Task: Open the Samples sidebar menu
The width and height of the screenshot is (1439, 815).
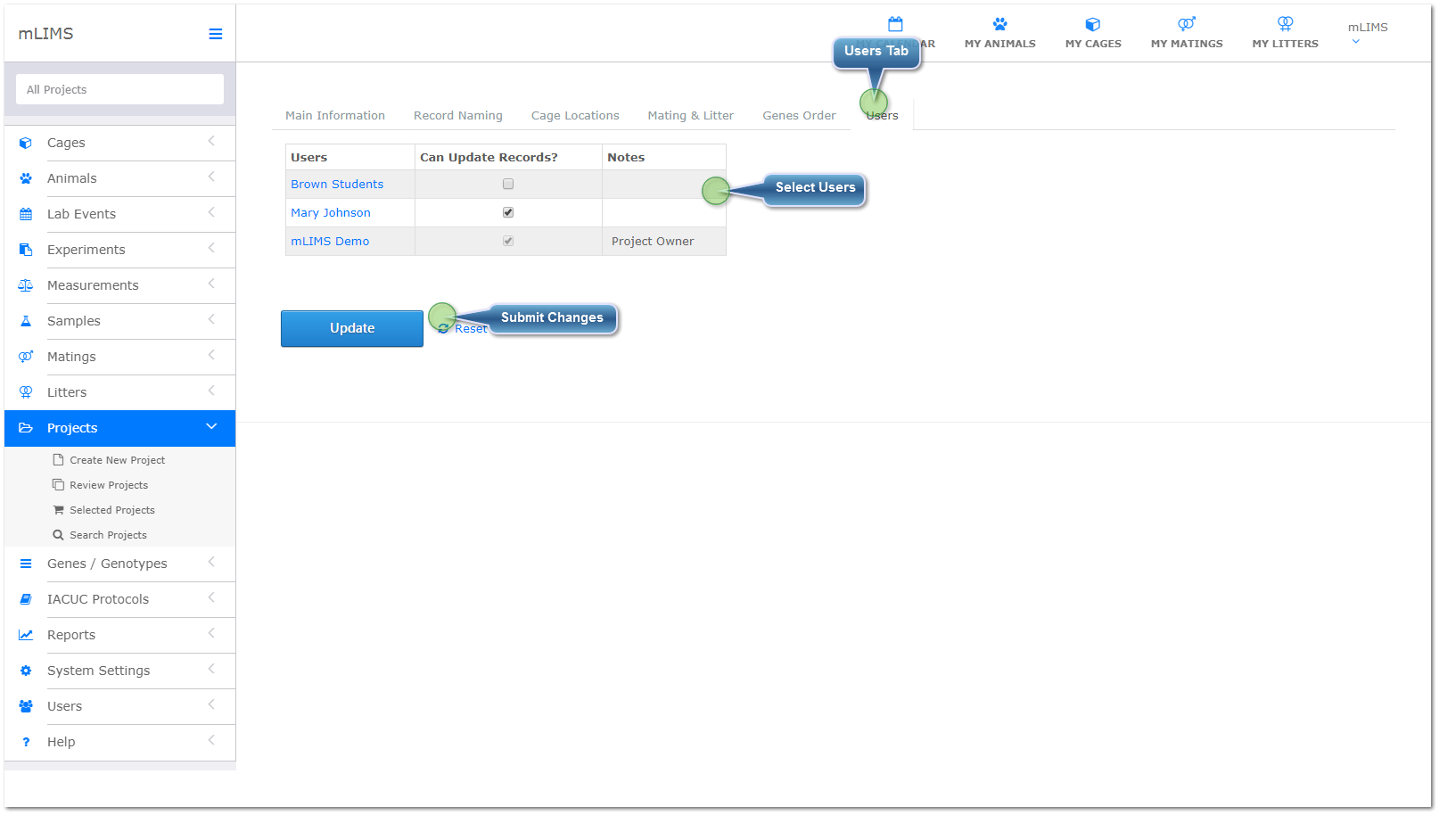Action: tap(119, 321)
